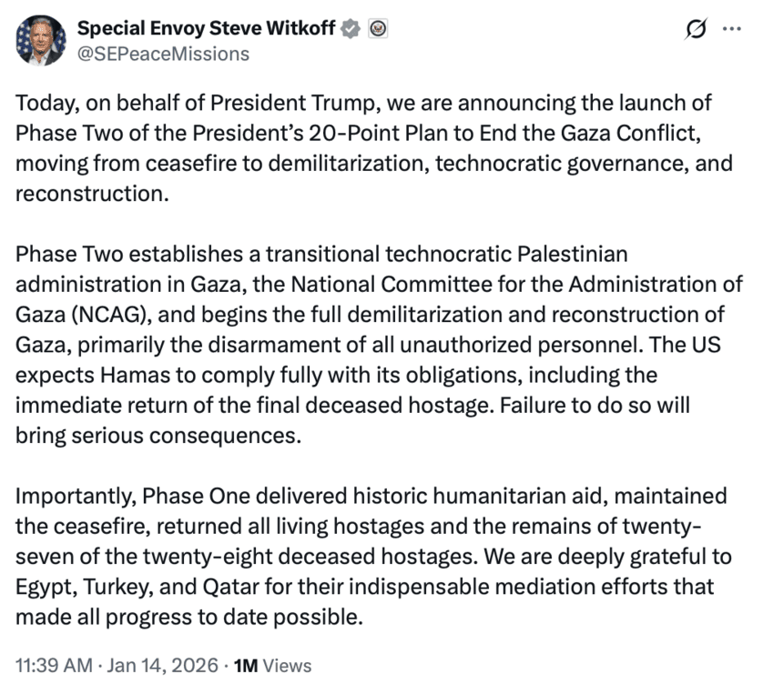
Task: Open the 11:39 AM post timestamp
Action: click(54, 666)
